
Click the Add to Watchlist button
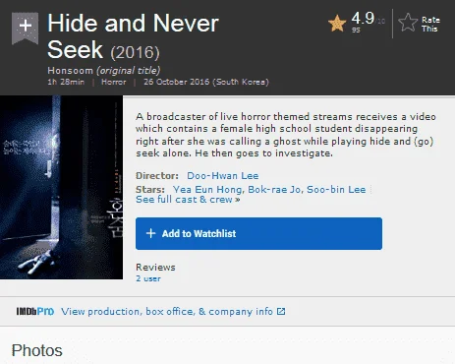click(258, 233)
